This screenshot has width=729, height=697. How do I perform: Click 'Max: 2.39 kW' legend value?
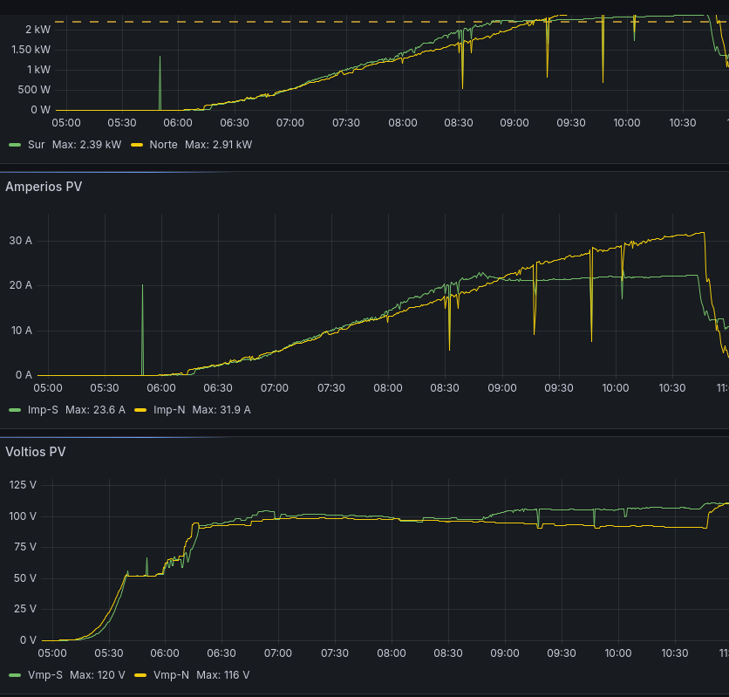click(x=86, y=145)
